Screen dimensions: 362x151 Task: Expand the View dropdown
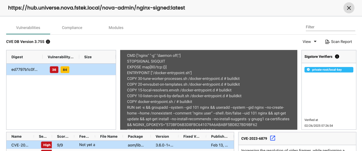click(310, 42)
